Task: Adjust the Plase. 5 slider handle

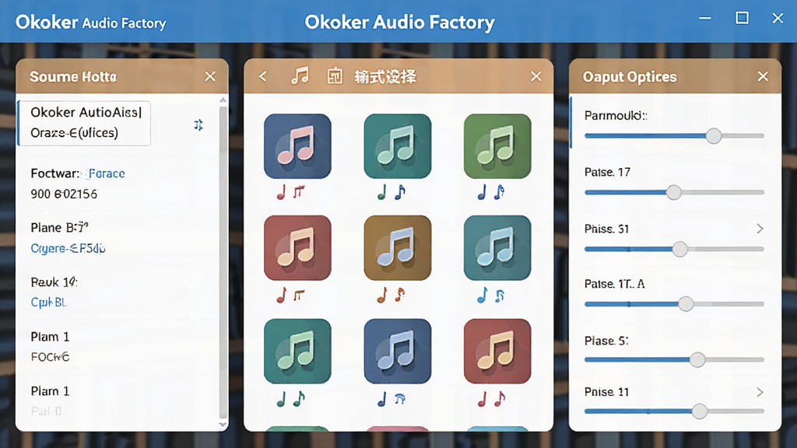Action: click(697, 359)
